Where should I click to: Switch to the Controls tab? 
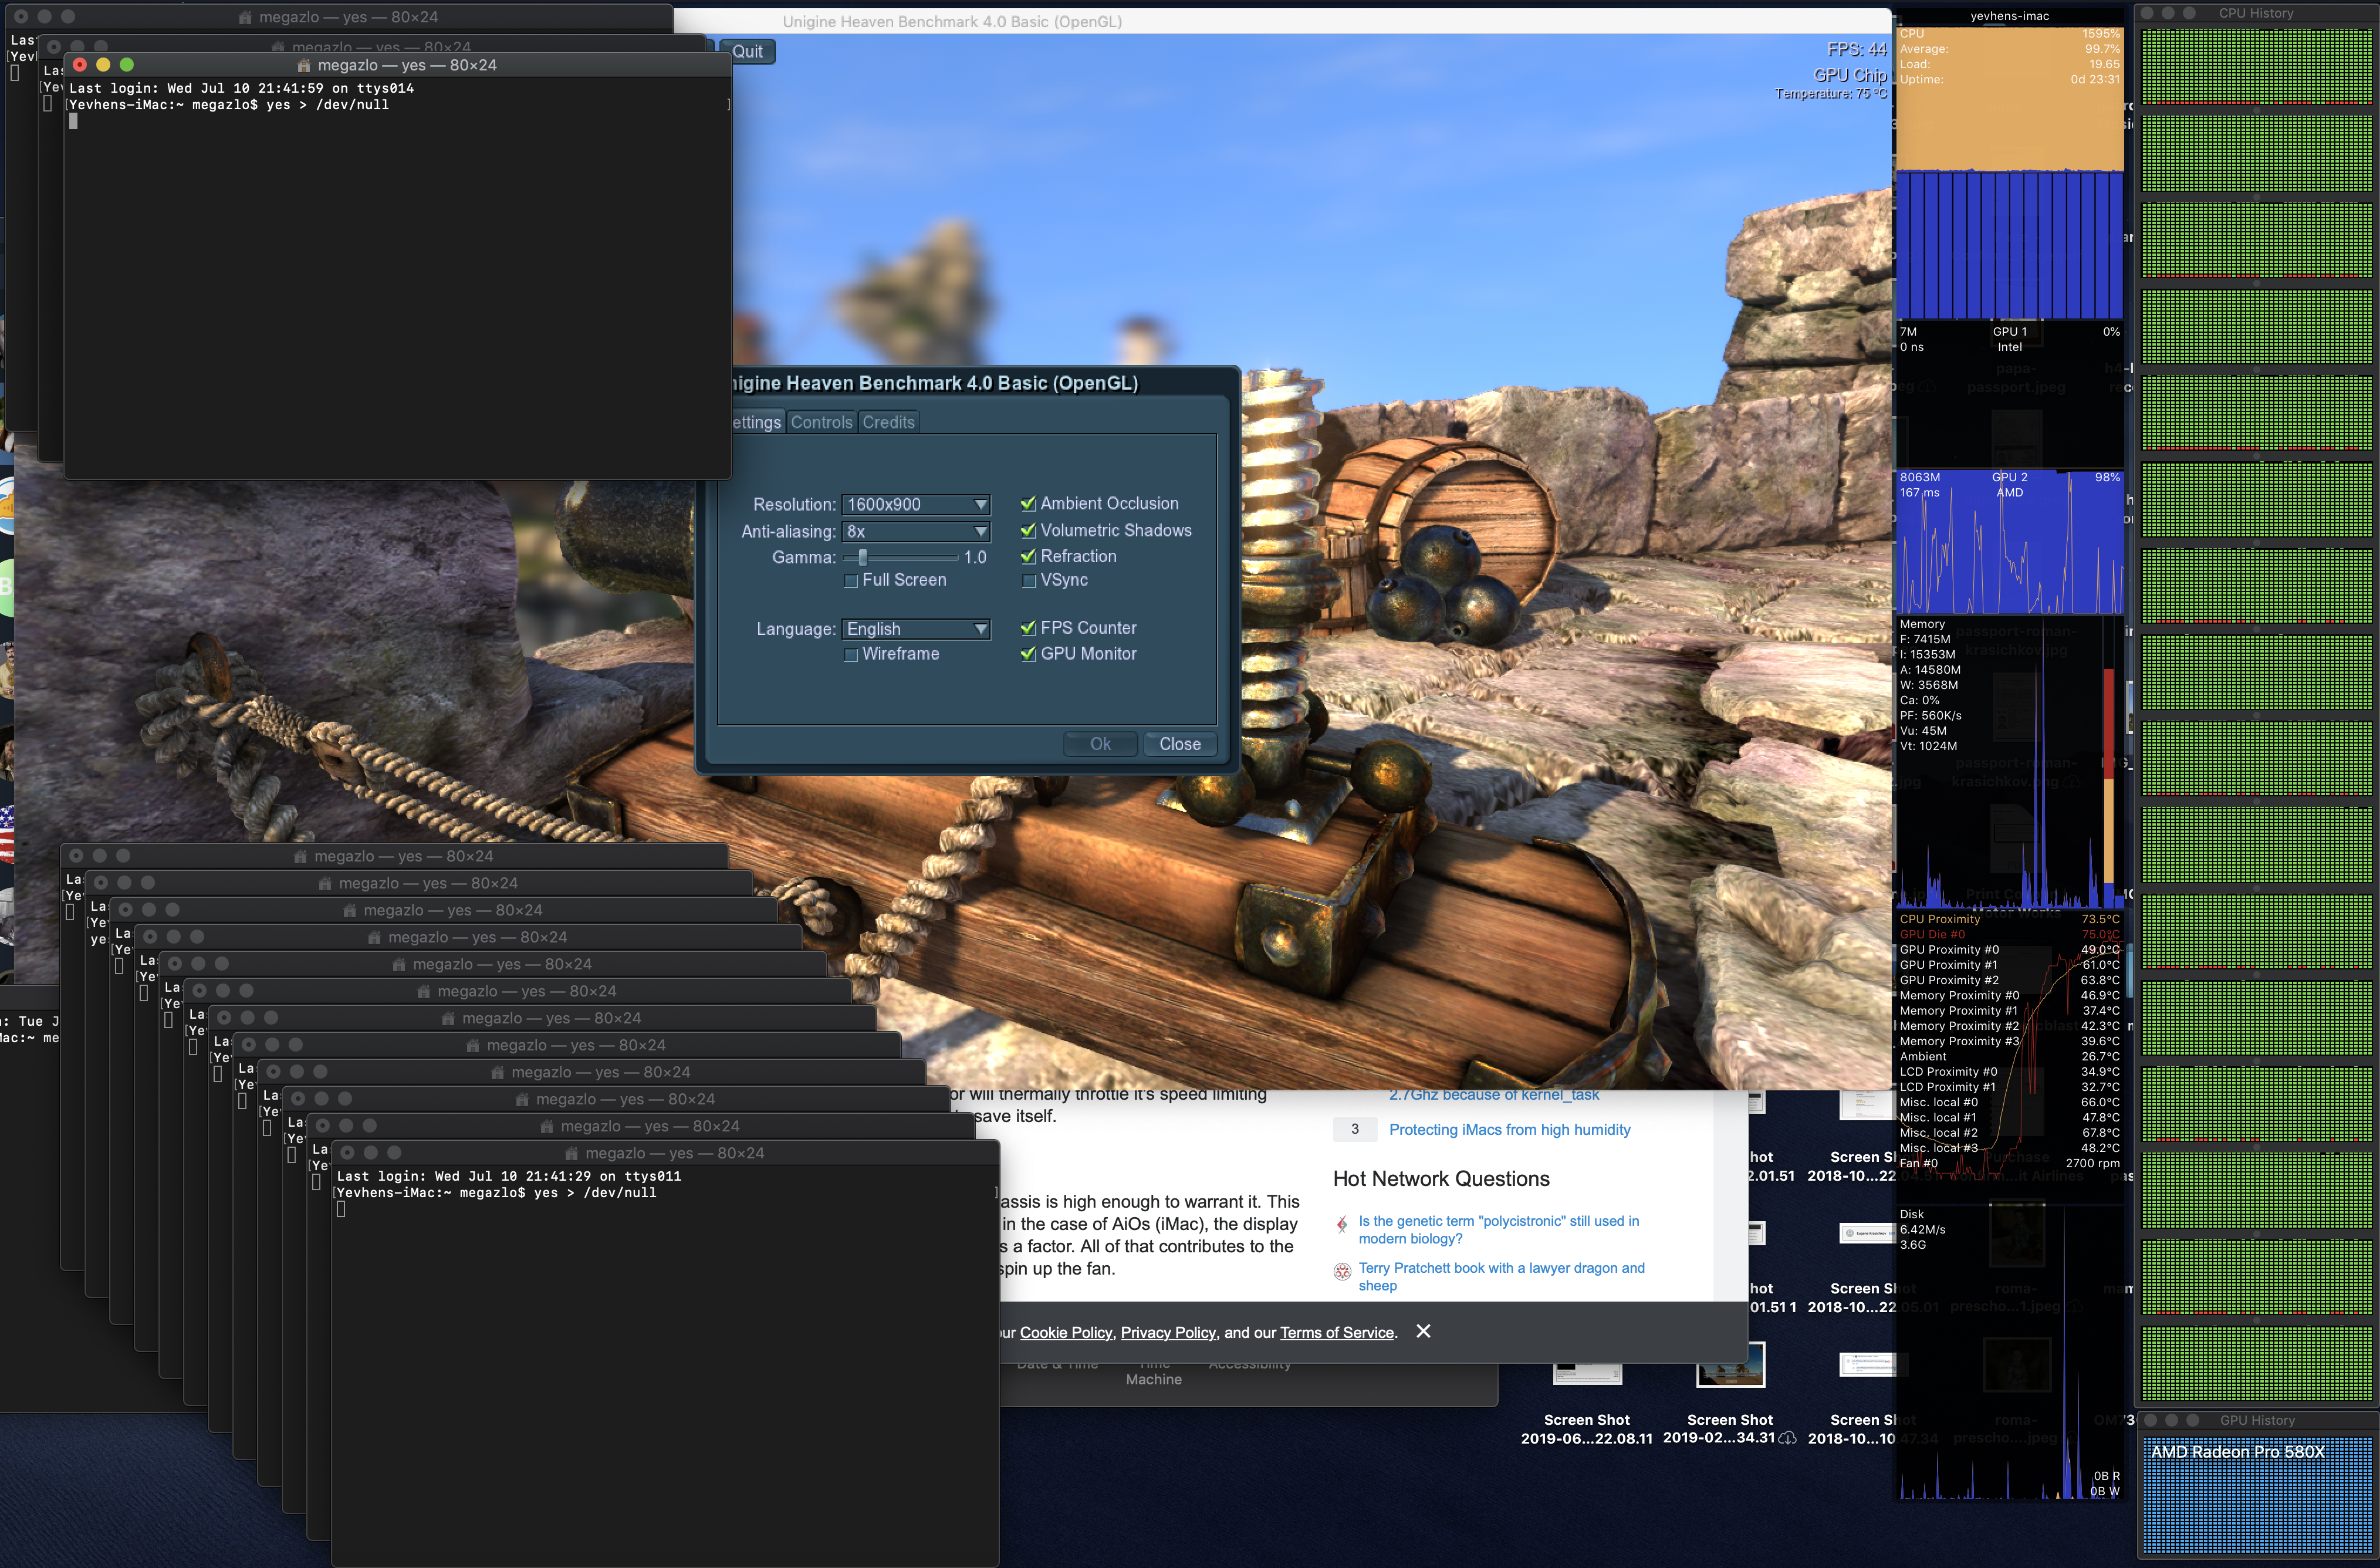821,422
